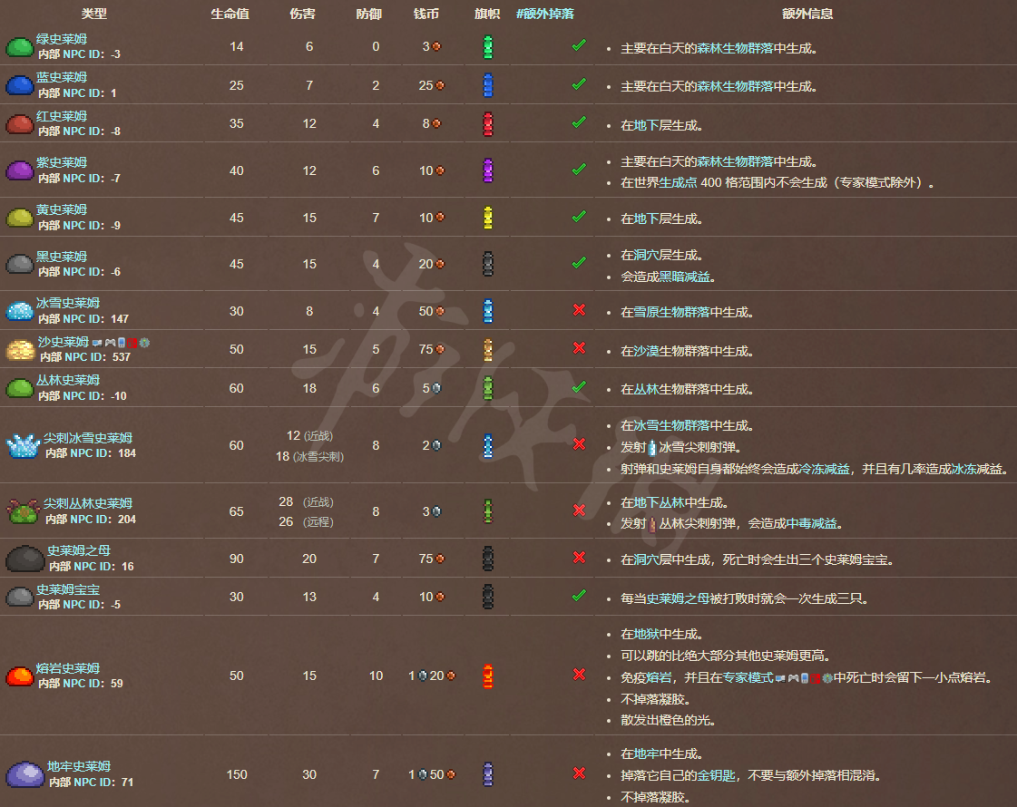Click the purple slime banner icon
Screen dimensions: 1017x807
coord(487,170)
